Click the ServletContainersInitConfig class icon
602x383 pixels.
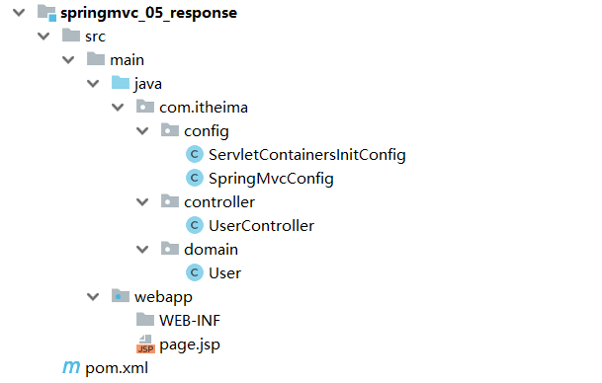point(195,155)
